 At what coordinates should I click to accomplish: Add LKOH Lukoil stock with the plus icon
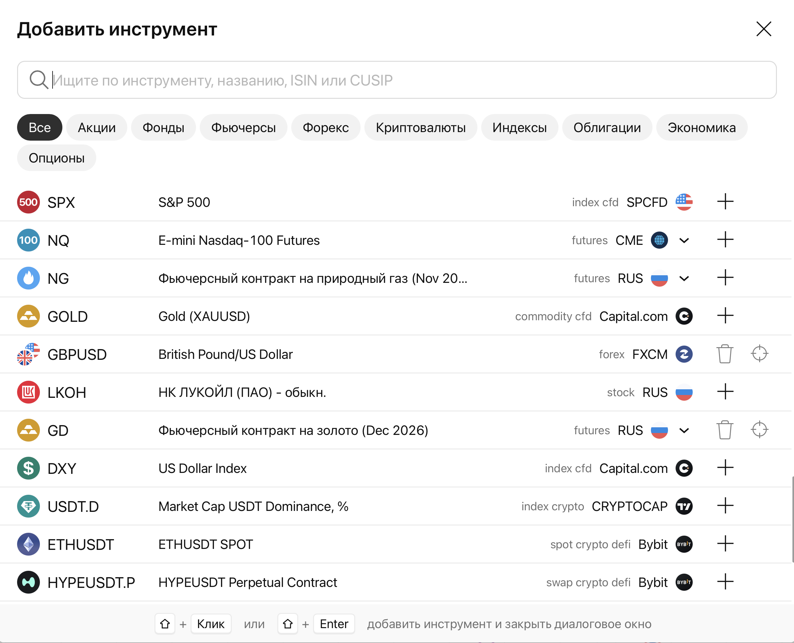click(725, 392)
